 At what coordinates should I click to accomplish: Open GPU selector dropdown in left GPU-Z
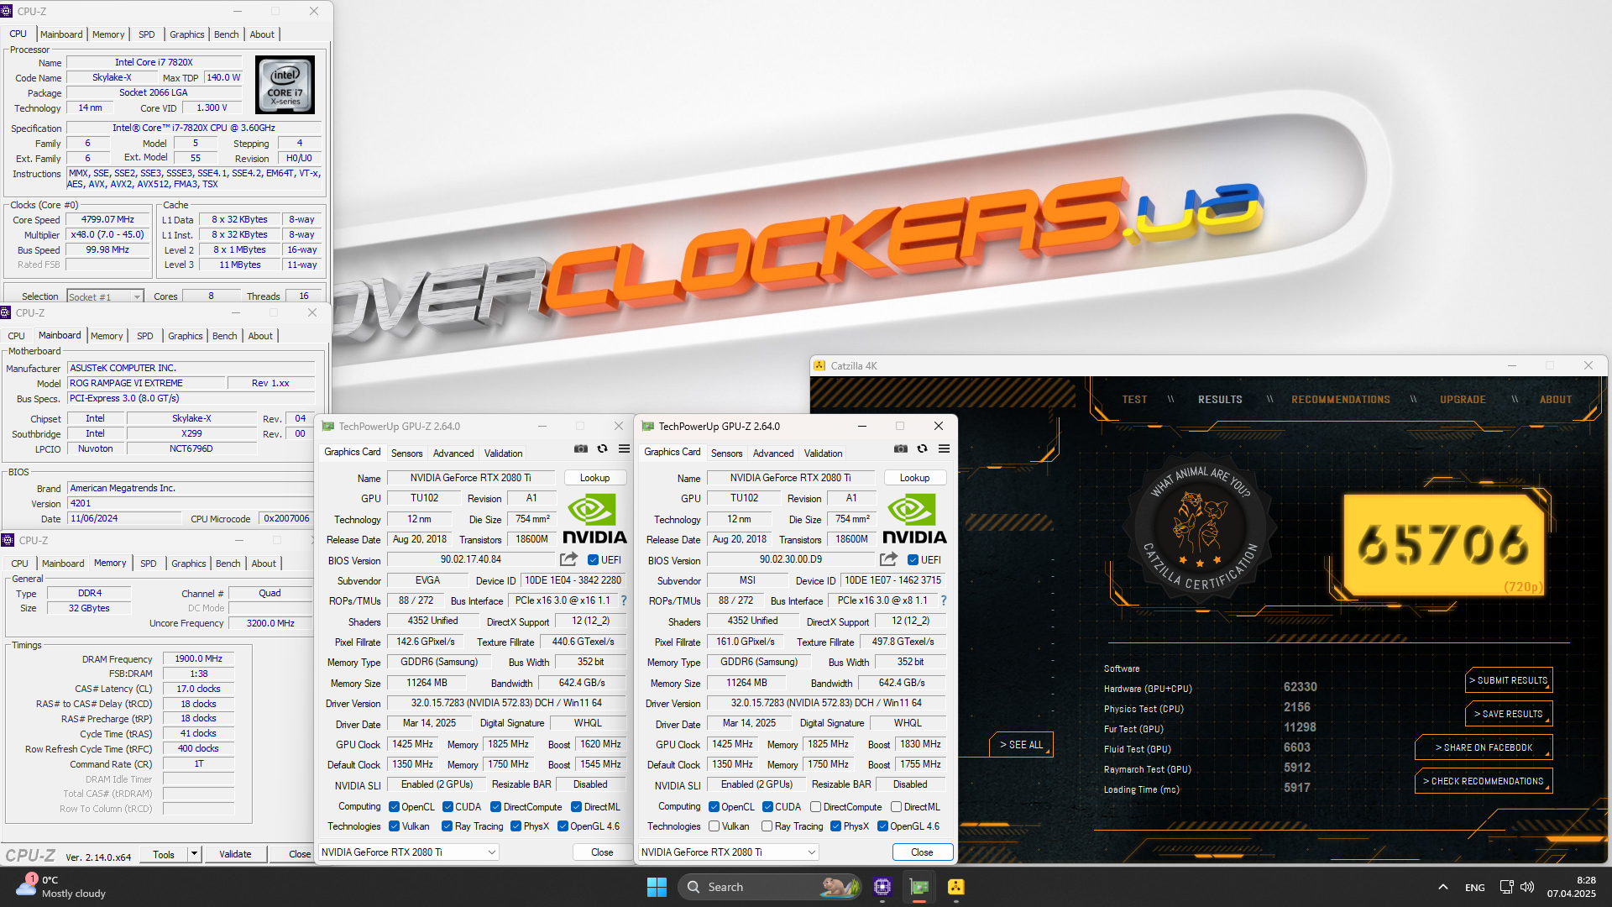[x=409, y=852]
